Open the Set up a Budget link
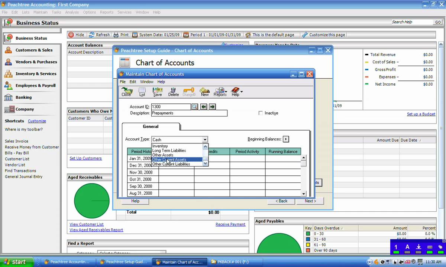This screenshot has height=267, width=446. (x=421, y=114)
